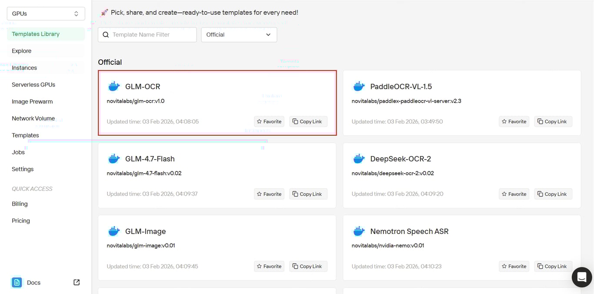594x294 pixels.
Task: Copy link for PaddleOCR-VL-1.5 template
Action: (x=553, y=121)
